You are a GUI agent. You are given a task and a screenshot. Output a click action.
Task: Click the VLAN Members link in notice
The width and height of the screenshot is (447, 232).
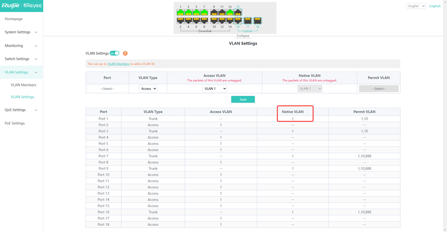(x=119, y=64)
